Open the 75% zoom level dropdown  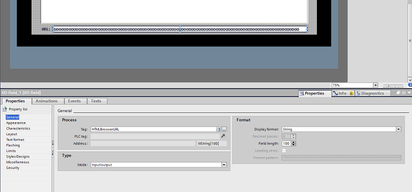coord(375,85)
